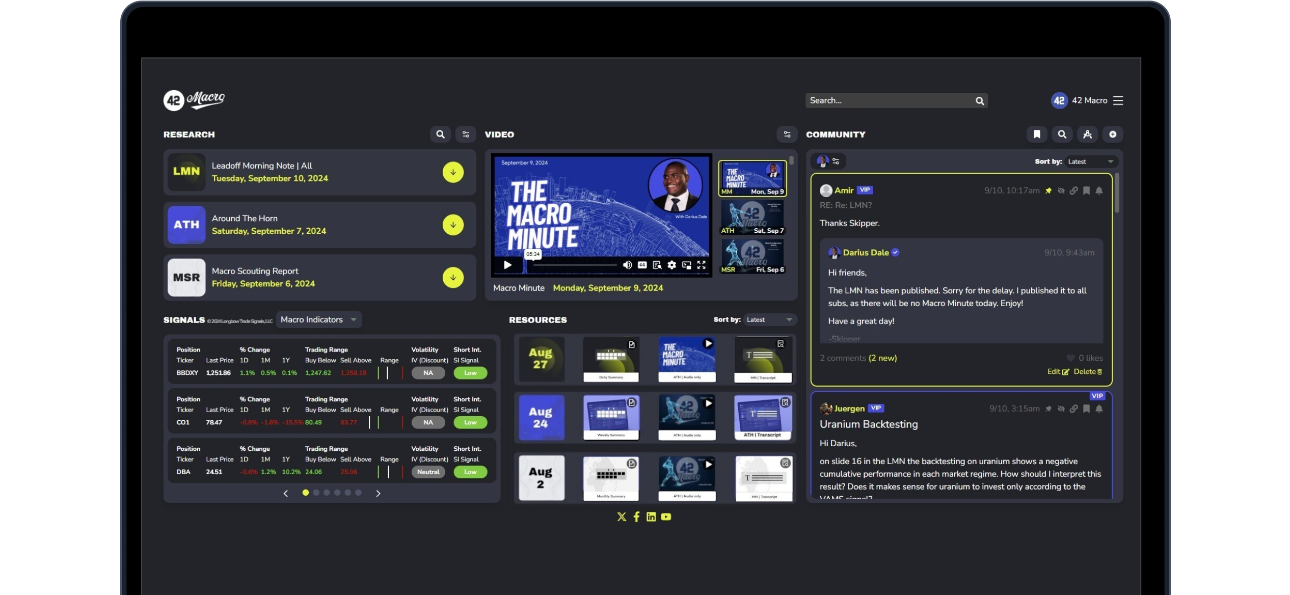The height and width of the screenshot is (595, 1290).
Task: Go to next signals page arrow
Action: [378, 493]
